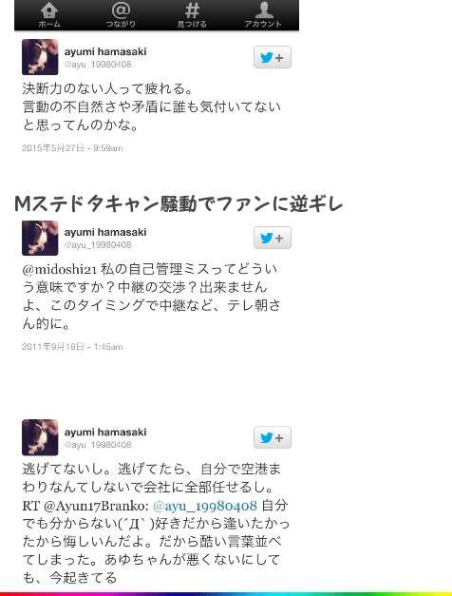Click @ayu_19980408 handle under first tweet name
Viewport: 452px width, 596px height.
point(98,65)
